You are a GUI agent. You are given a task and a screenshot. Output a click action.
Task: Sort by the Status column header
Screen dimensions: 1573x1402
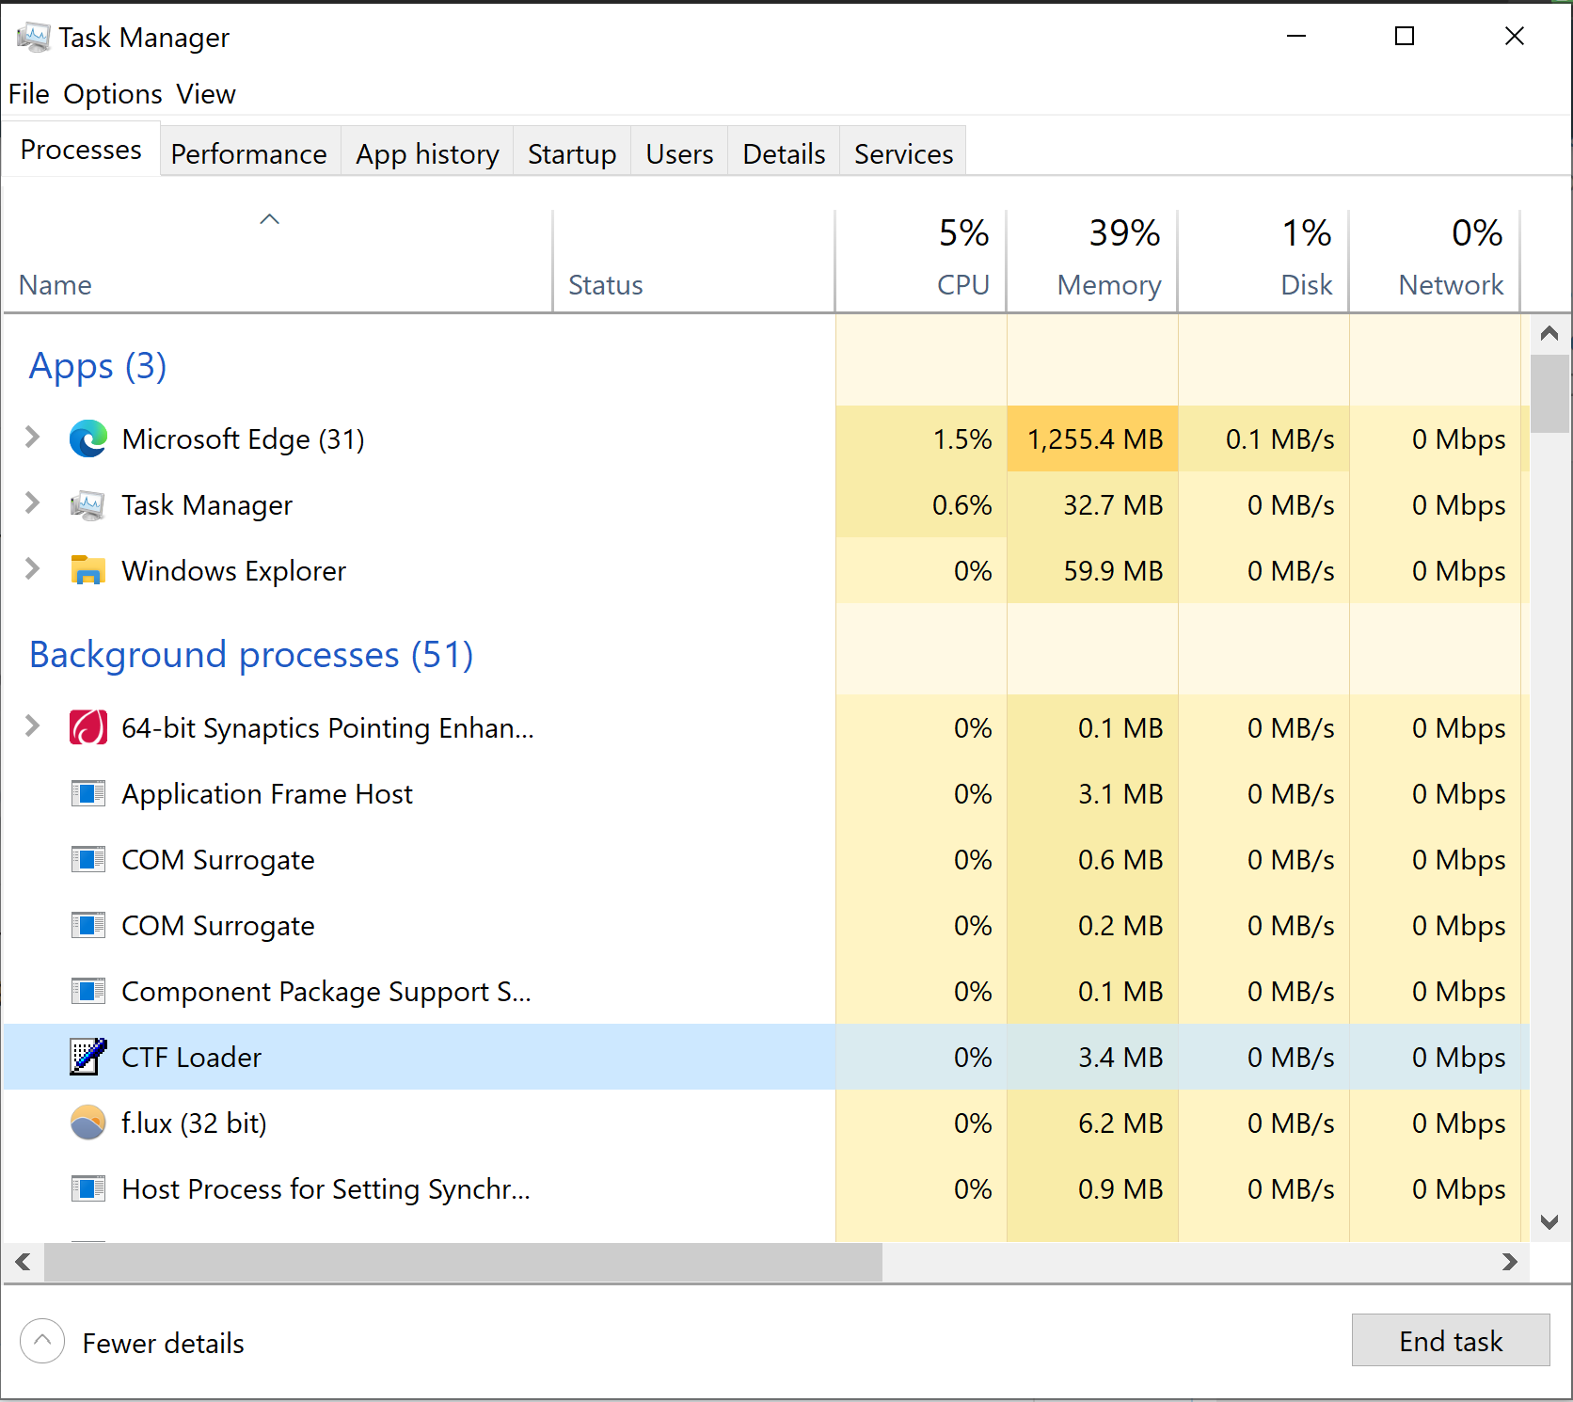pyautogui.click(x=694, y=261)
